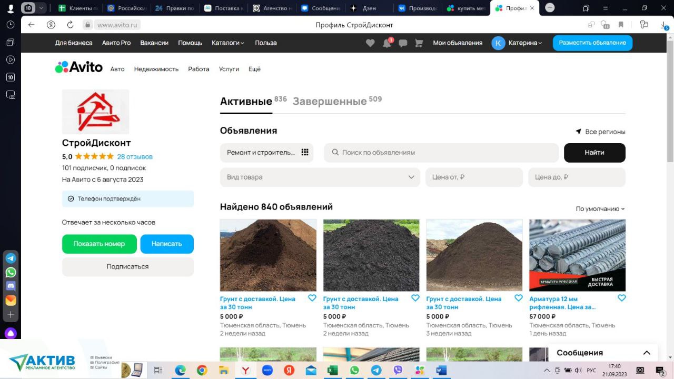Open Недвижимость category menu item
674x379 pixels.
[156, 69]
